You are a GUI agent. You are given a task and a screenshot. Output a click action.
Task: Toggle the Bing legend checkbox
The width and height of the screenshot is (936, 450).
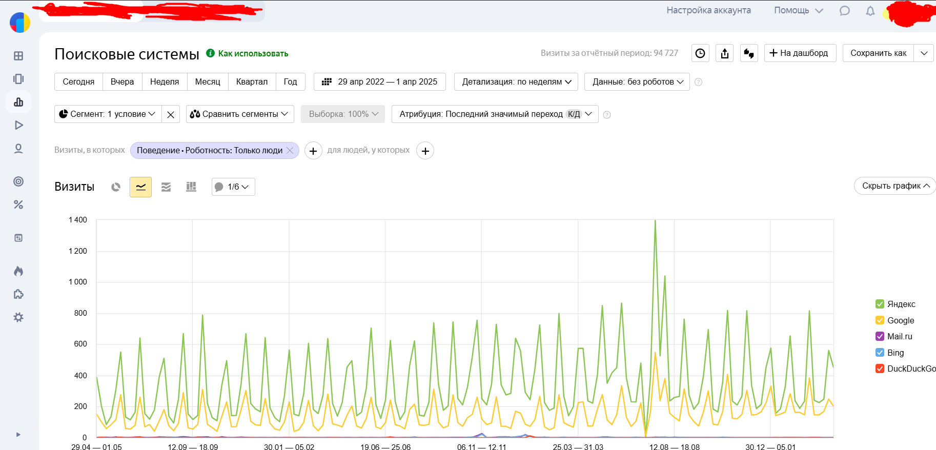(880, 353)
